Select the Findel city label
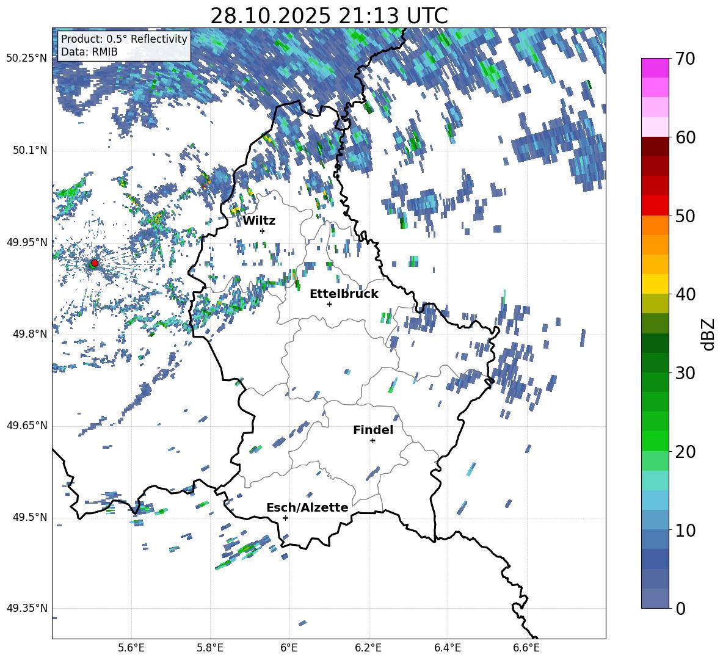 click(x=373, y=430)
